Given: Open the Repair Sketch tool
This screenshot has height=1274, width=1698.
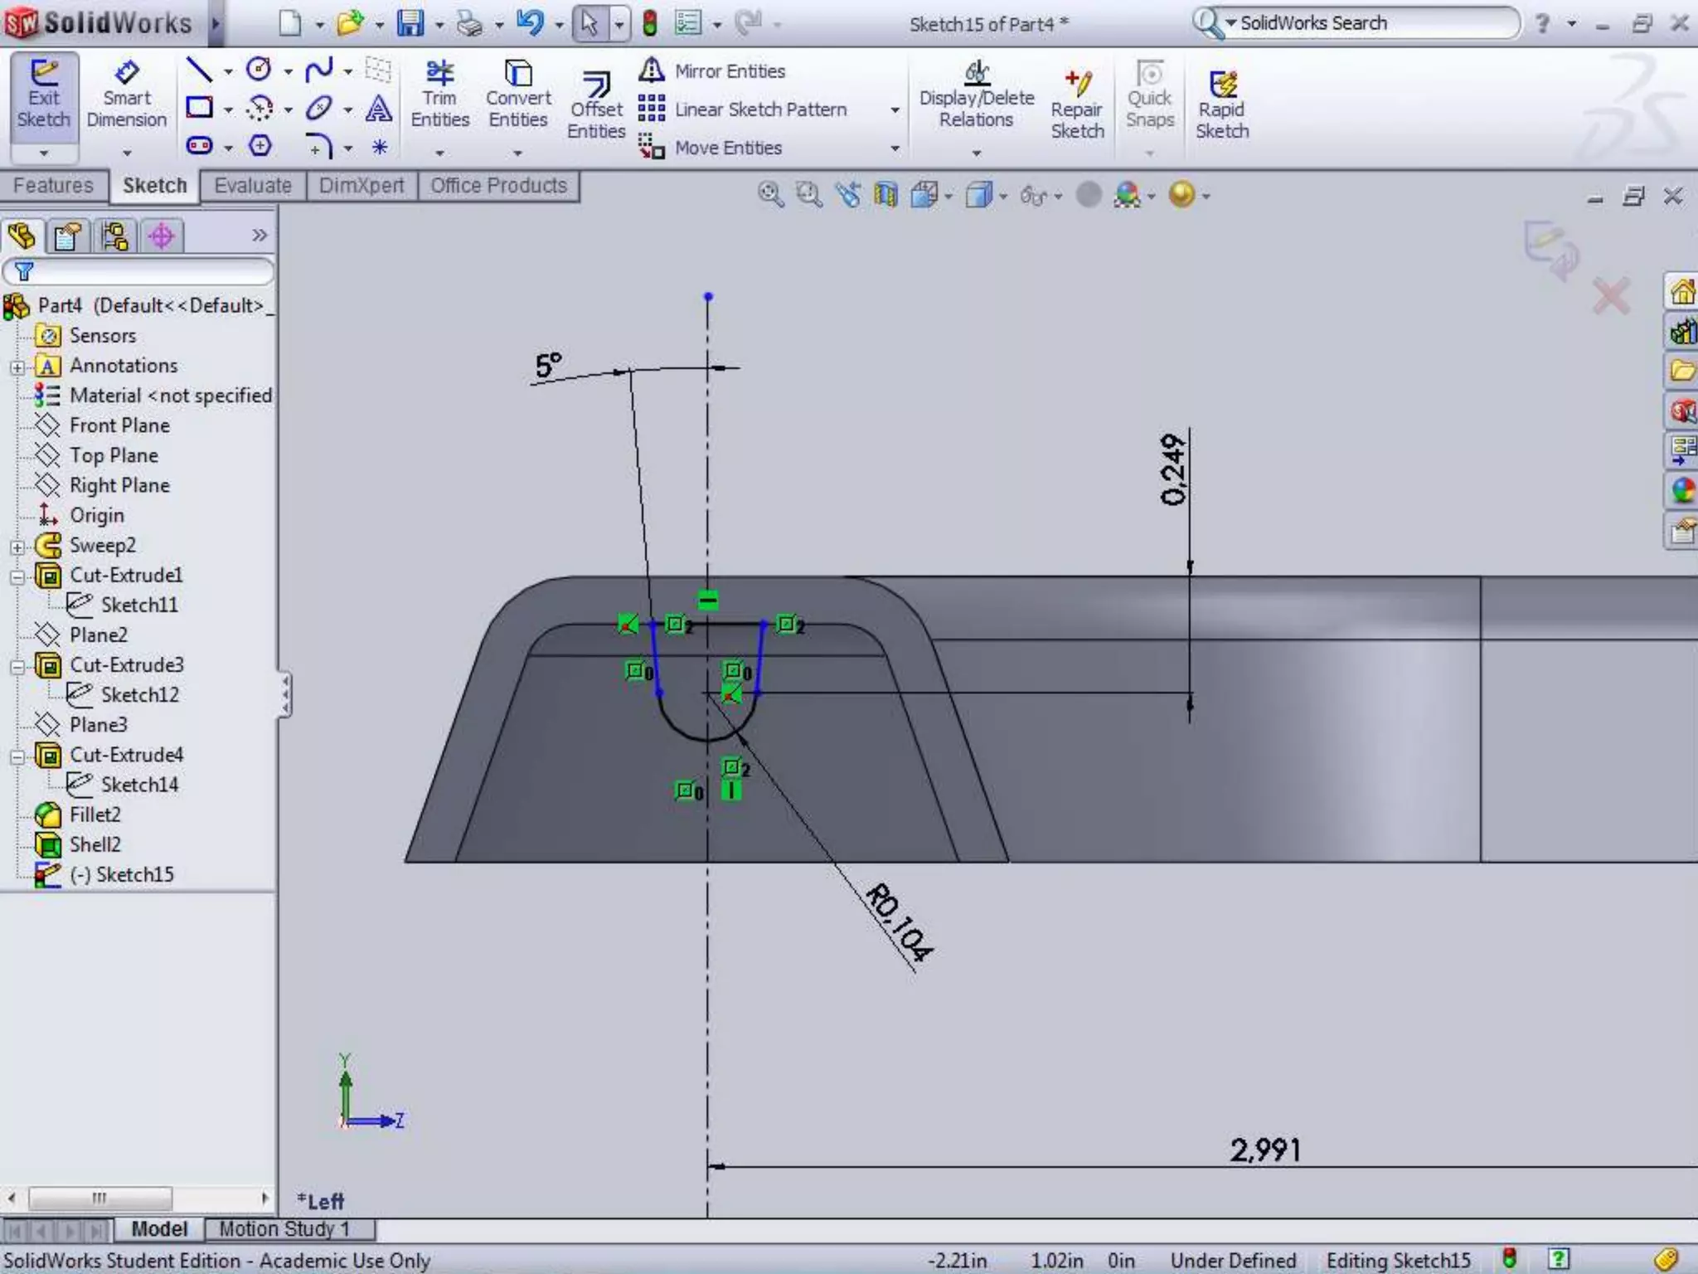Looking at the screenshot, I should pos(1077,105).
